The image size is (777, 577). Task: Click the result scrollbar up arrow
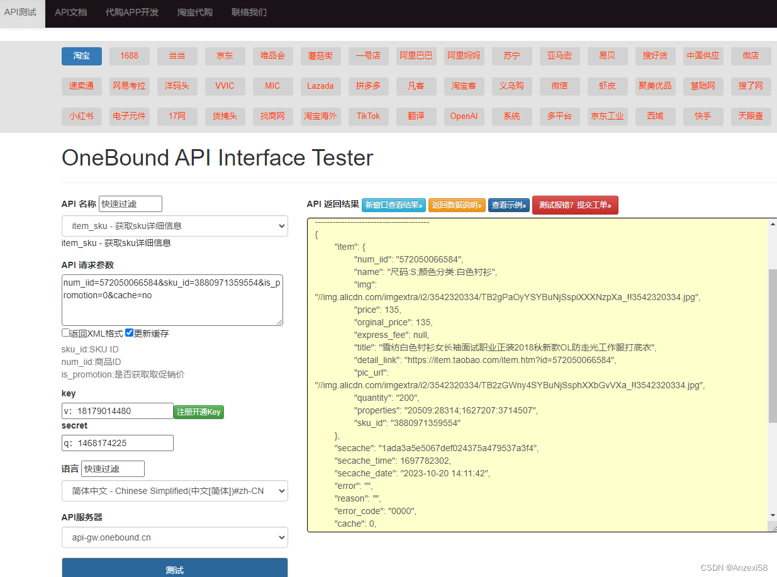click(x=773, y=224)
